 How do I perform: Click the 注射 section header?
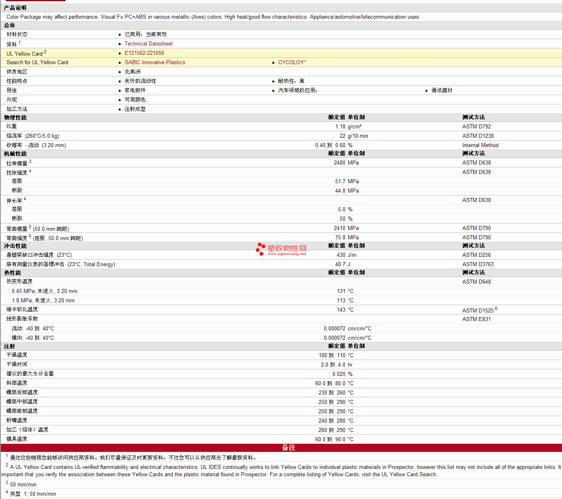pos(10,347)
